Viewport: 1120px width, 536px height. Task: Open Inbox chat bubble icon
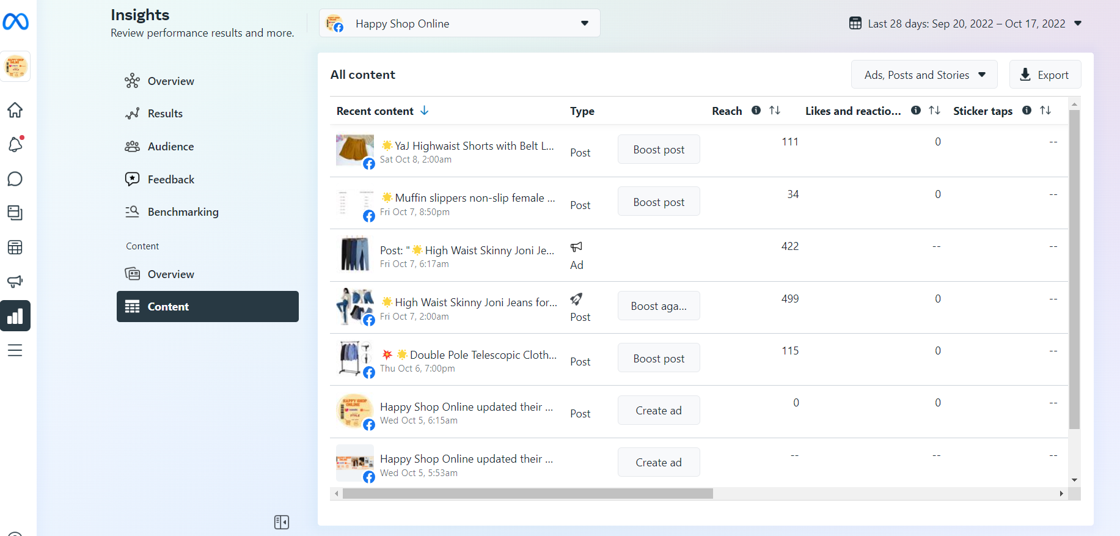click(x=15, y=179)
